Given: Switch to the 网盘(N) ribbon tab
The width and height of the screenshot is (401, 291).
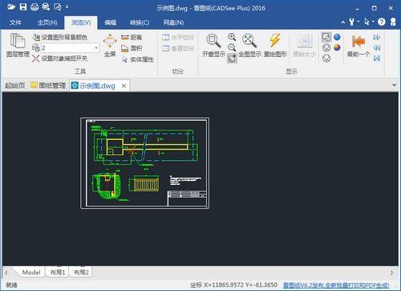Looking at the screenshot, I should pyautogui.click(x=173, y=23).
